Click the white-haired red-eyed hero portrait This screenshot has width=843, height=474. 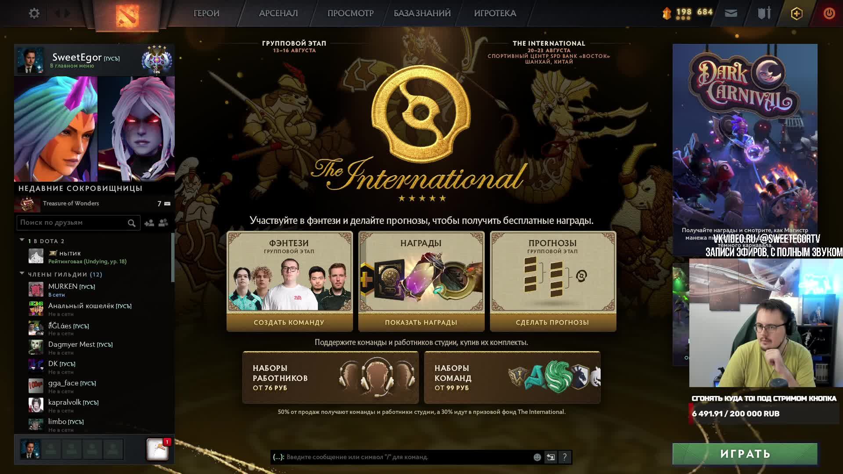tap(137, 129)
